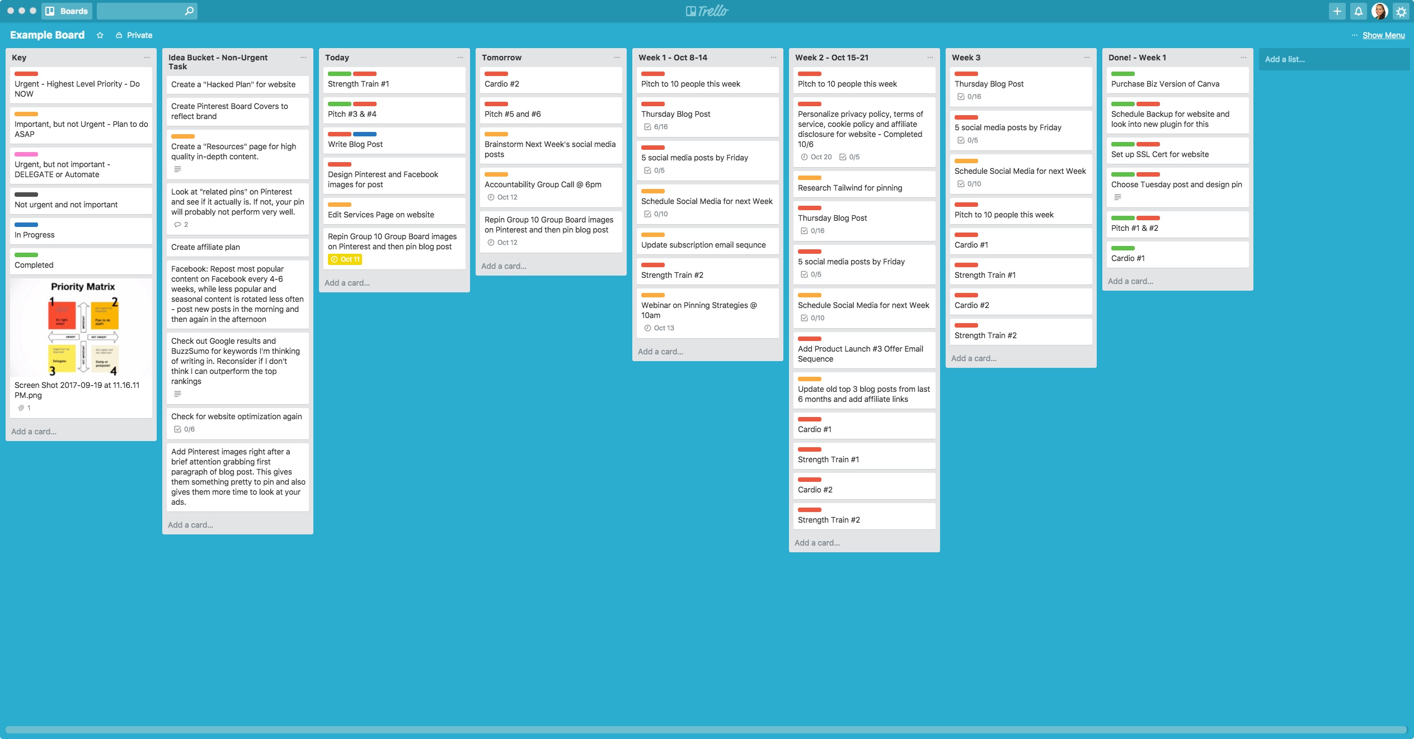Click the red label on Urgent - Highest Level card
Image resolution: width=1414 pixels, height=739 pixels.
coord(26,74)
